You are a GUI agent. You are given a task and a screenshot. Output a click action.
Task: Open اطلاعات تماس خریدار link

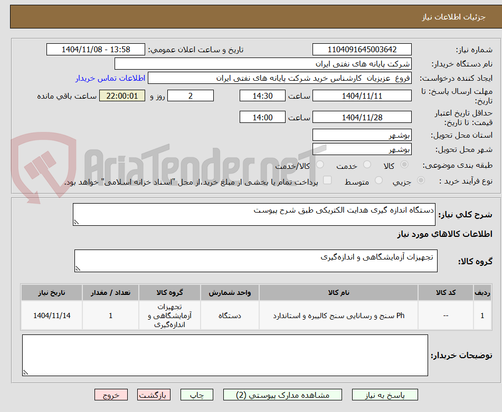110,79
